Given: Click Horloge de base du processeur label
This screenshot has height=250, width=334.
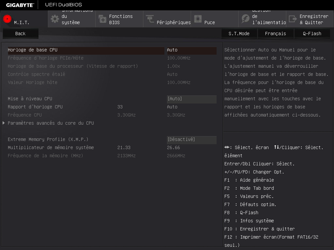Looking at the screenshot, I should click(73, 66).
